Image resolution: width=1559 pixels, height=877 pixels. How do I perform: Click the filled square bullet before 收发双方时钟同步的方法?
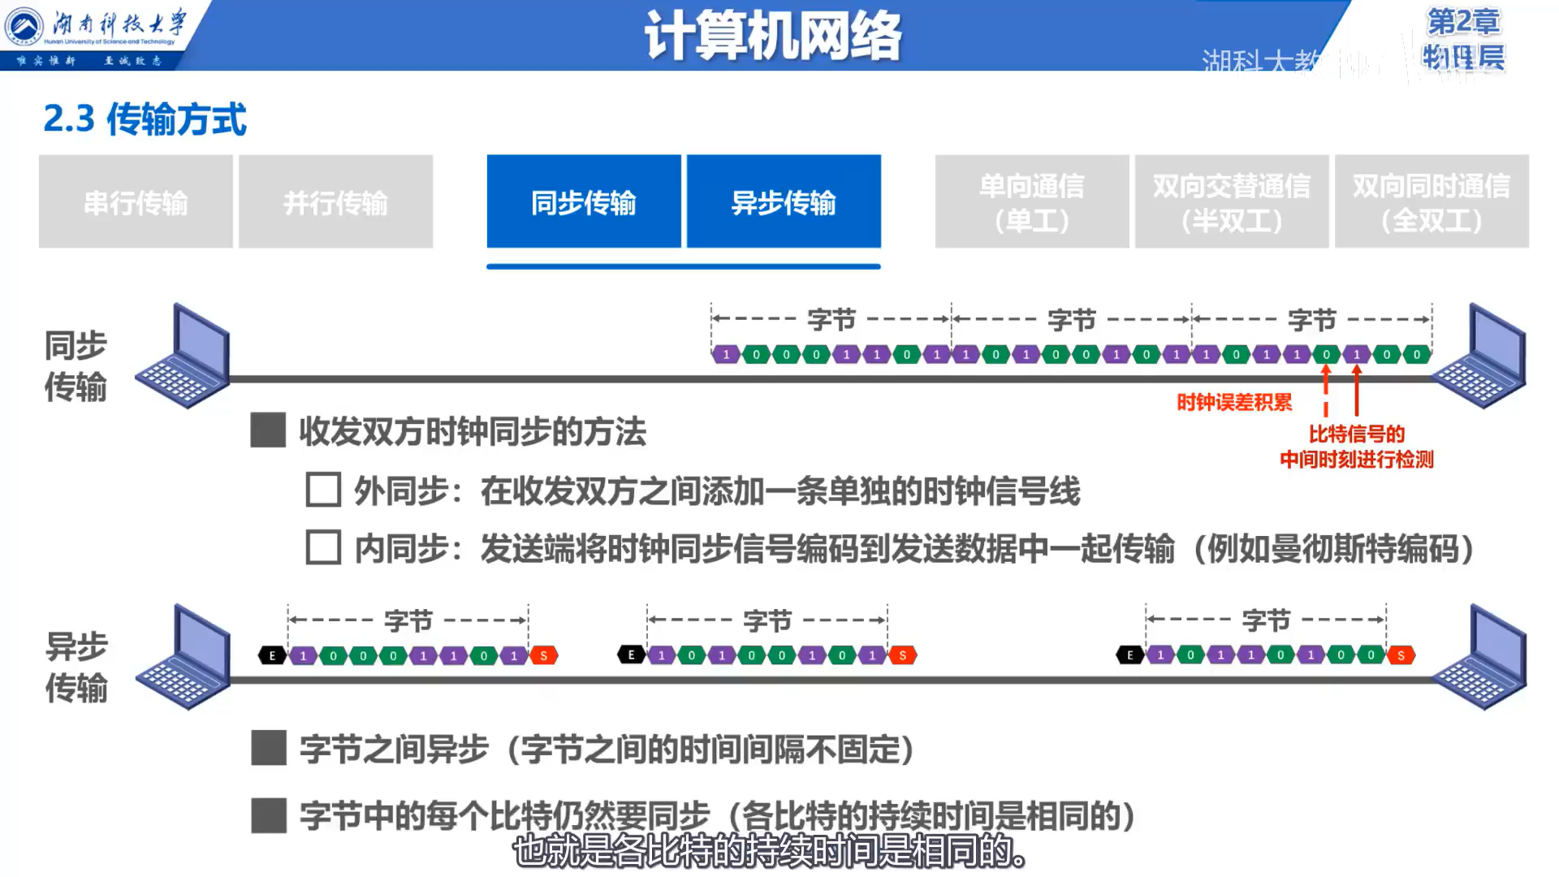click(x=268, y=430)
